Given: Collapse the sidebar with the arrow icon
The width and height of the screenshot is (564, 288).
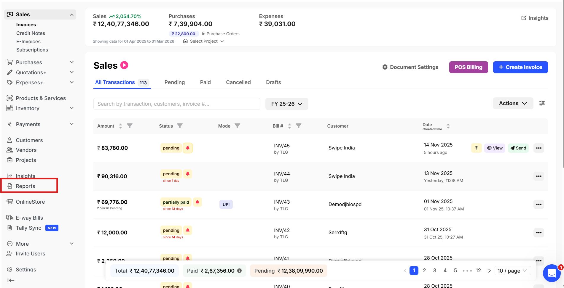Looking at the screenshot, I should 11,280.
